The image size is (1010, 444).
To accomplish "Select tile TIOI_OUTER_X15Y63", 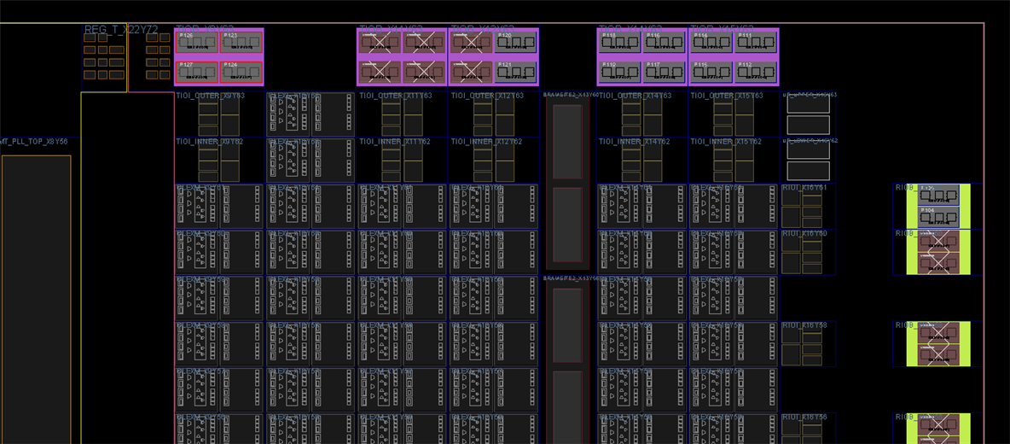I will (734, 114).
